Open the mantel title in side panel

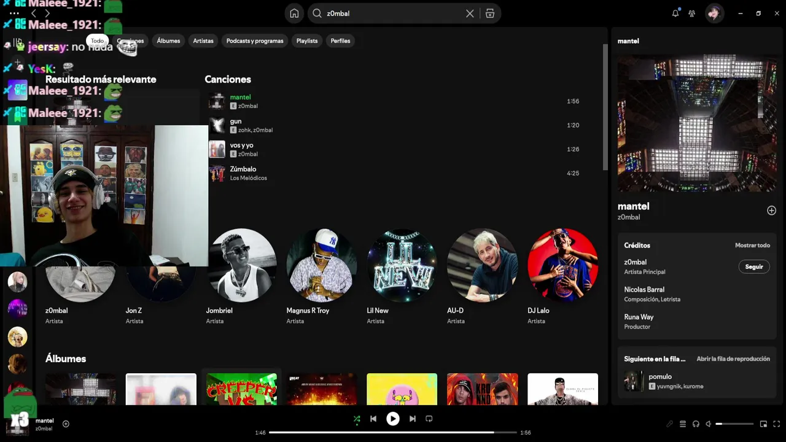[633, 206]
